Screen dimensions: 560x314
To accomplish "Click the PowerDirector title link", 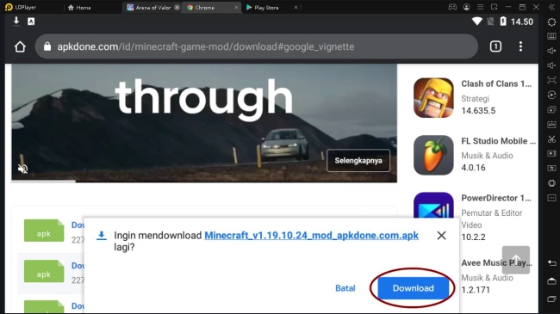I will tap(496, 198).
